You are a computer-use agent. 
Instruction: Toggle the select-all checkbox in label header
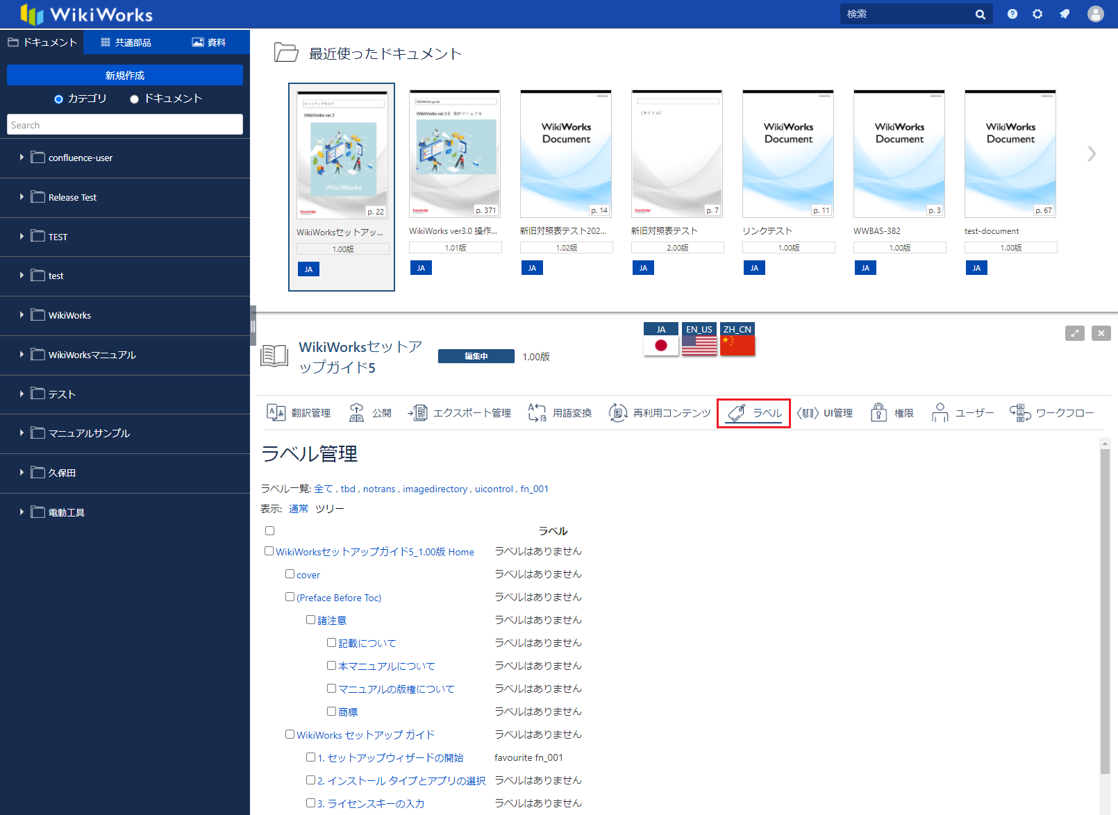pyautogui.click(x=270, y=530)
